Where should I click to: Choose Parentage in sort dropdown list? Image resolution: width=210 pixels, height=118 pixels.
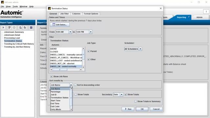[60, 92]
